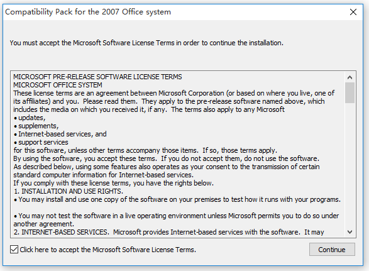Click the '1. INSTALLATION AND USE RIGHTS.' heading

69,191
